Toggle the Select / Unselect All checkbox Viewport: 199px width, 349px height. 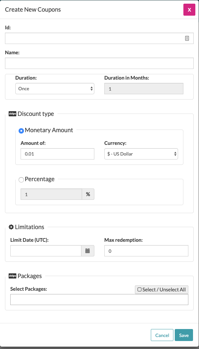pyautogui.click(x=140, y=290)
